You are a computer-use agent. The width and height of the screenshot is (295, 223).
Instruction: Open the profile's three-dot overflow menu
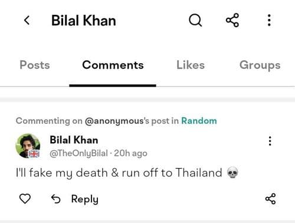point(269,20)
